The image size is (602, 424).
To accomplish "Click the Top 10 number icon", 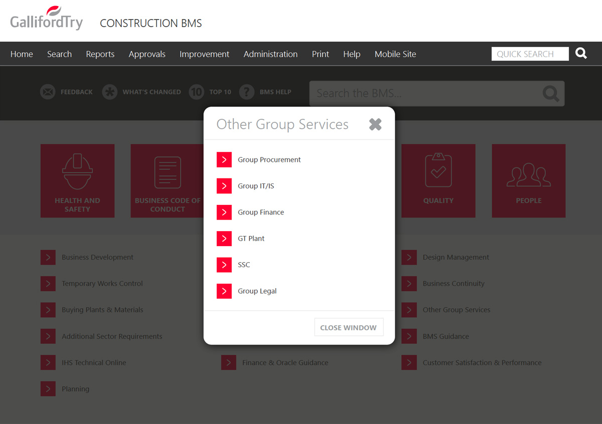I will (x=196, y=92).
